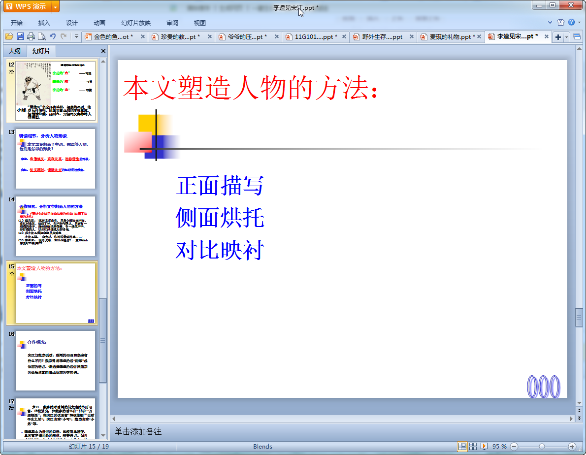Click the Undo arrow icon
586x455 pixels.
53,36
